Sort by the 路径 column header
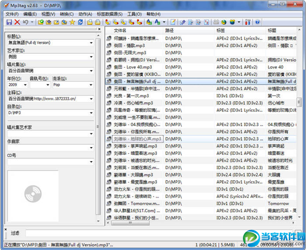306x250 pixels. pyautogui.click(x=189, y=31)
